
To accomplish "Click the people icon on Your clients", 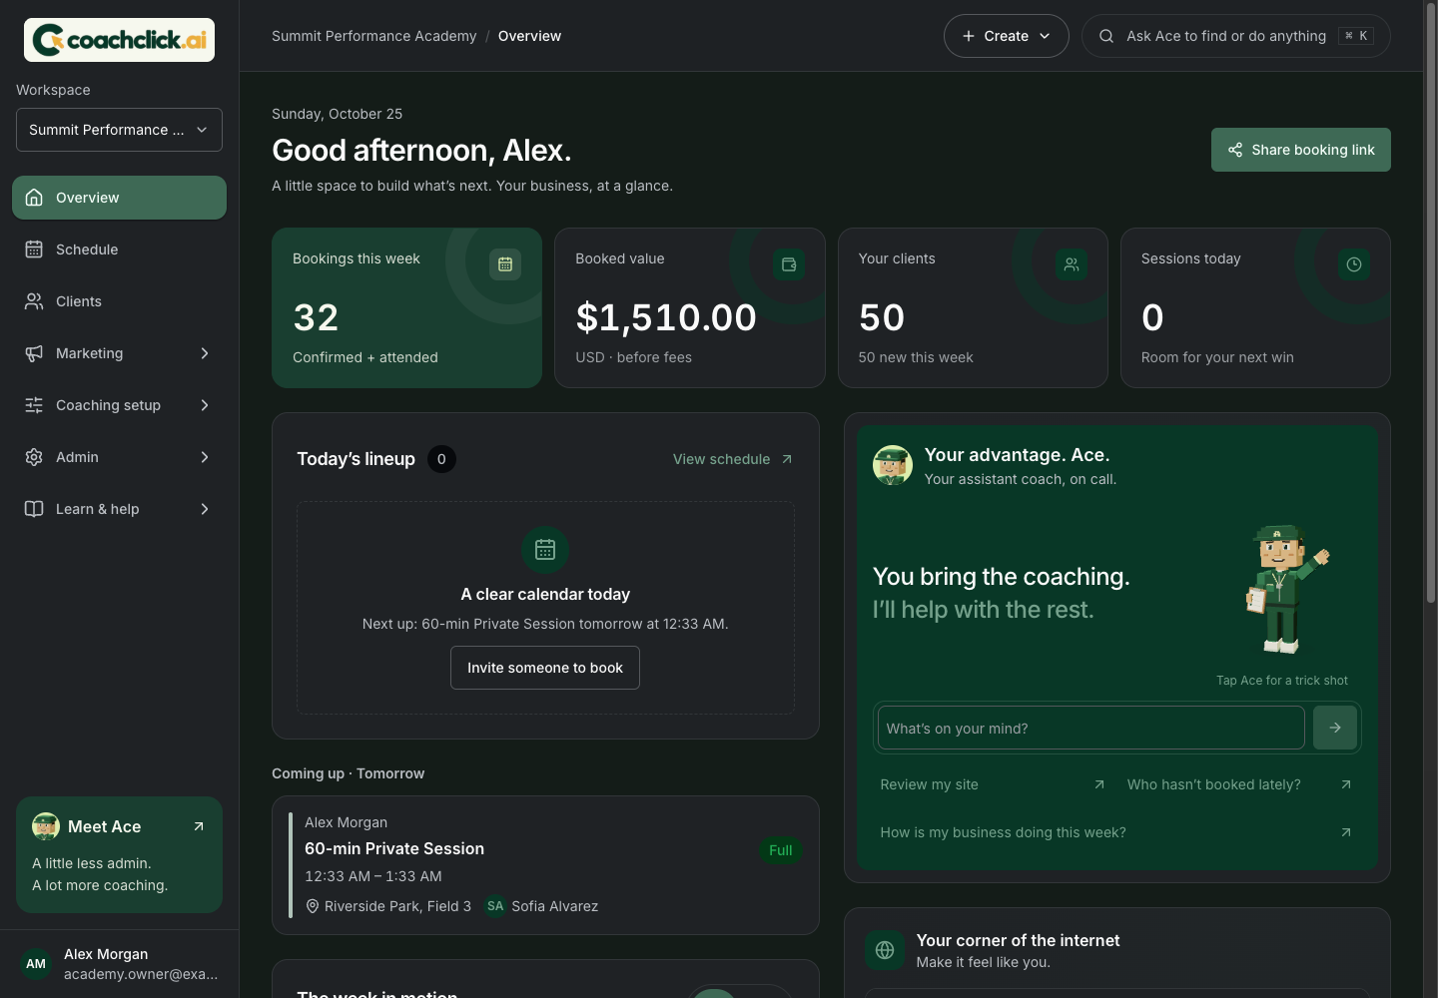I will tap(1072, 264).
